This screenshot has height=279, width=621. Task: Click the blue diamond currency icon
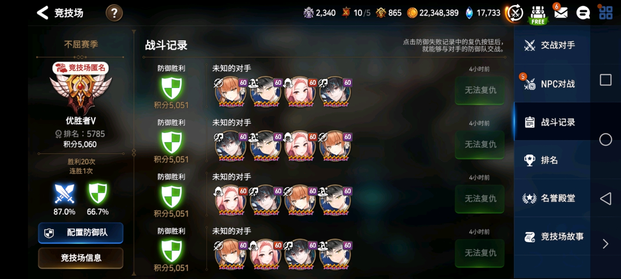(x=469, y=13)
